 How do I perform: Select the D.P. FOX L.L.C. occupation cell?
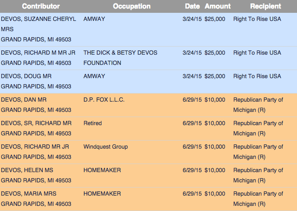tap(104, 100)
